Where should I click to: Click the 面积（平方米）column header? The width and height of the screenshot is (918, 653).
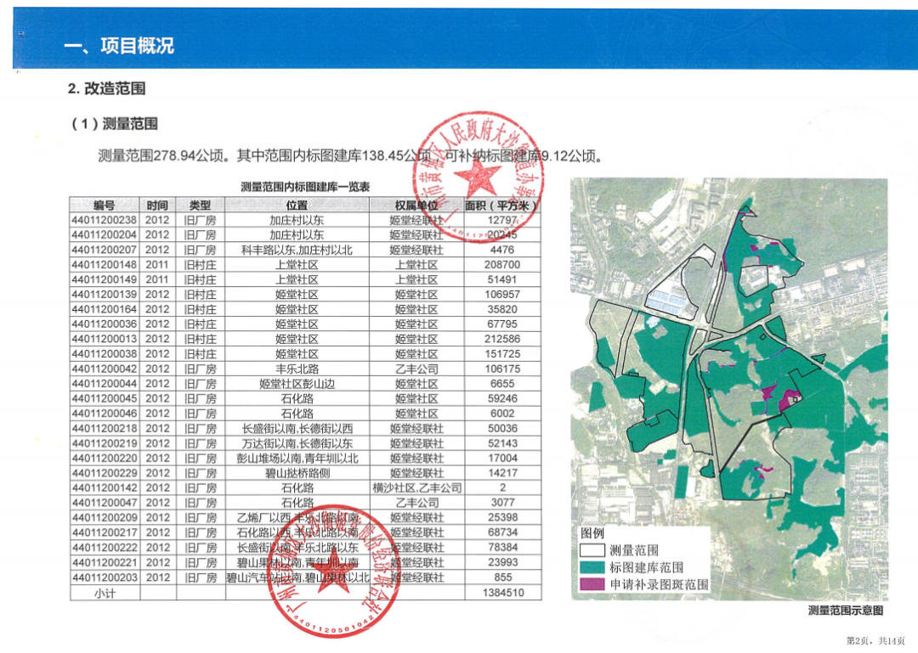point(501,204)
